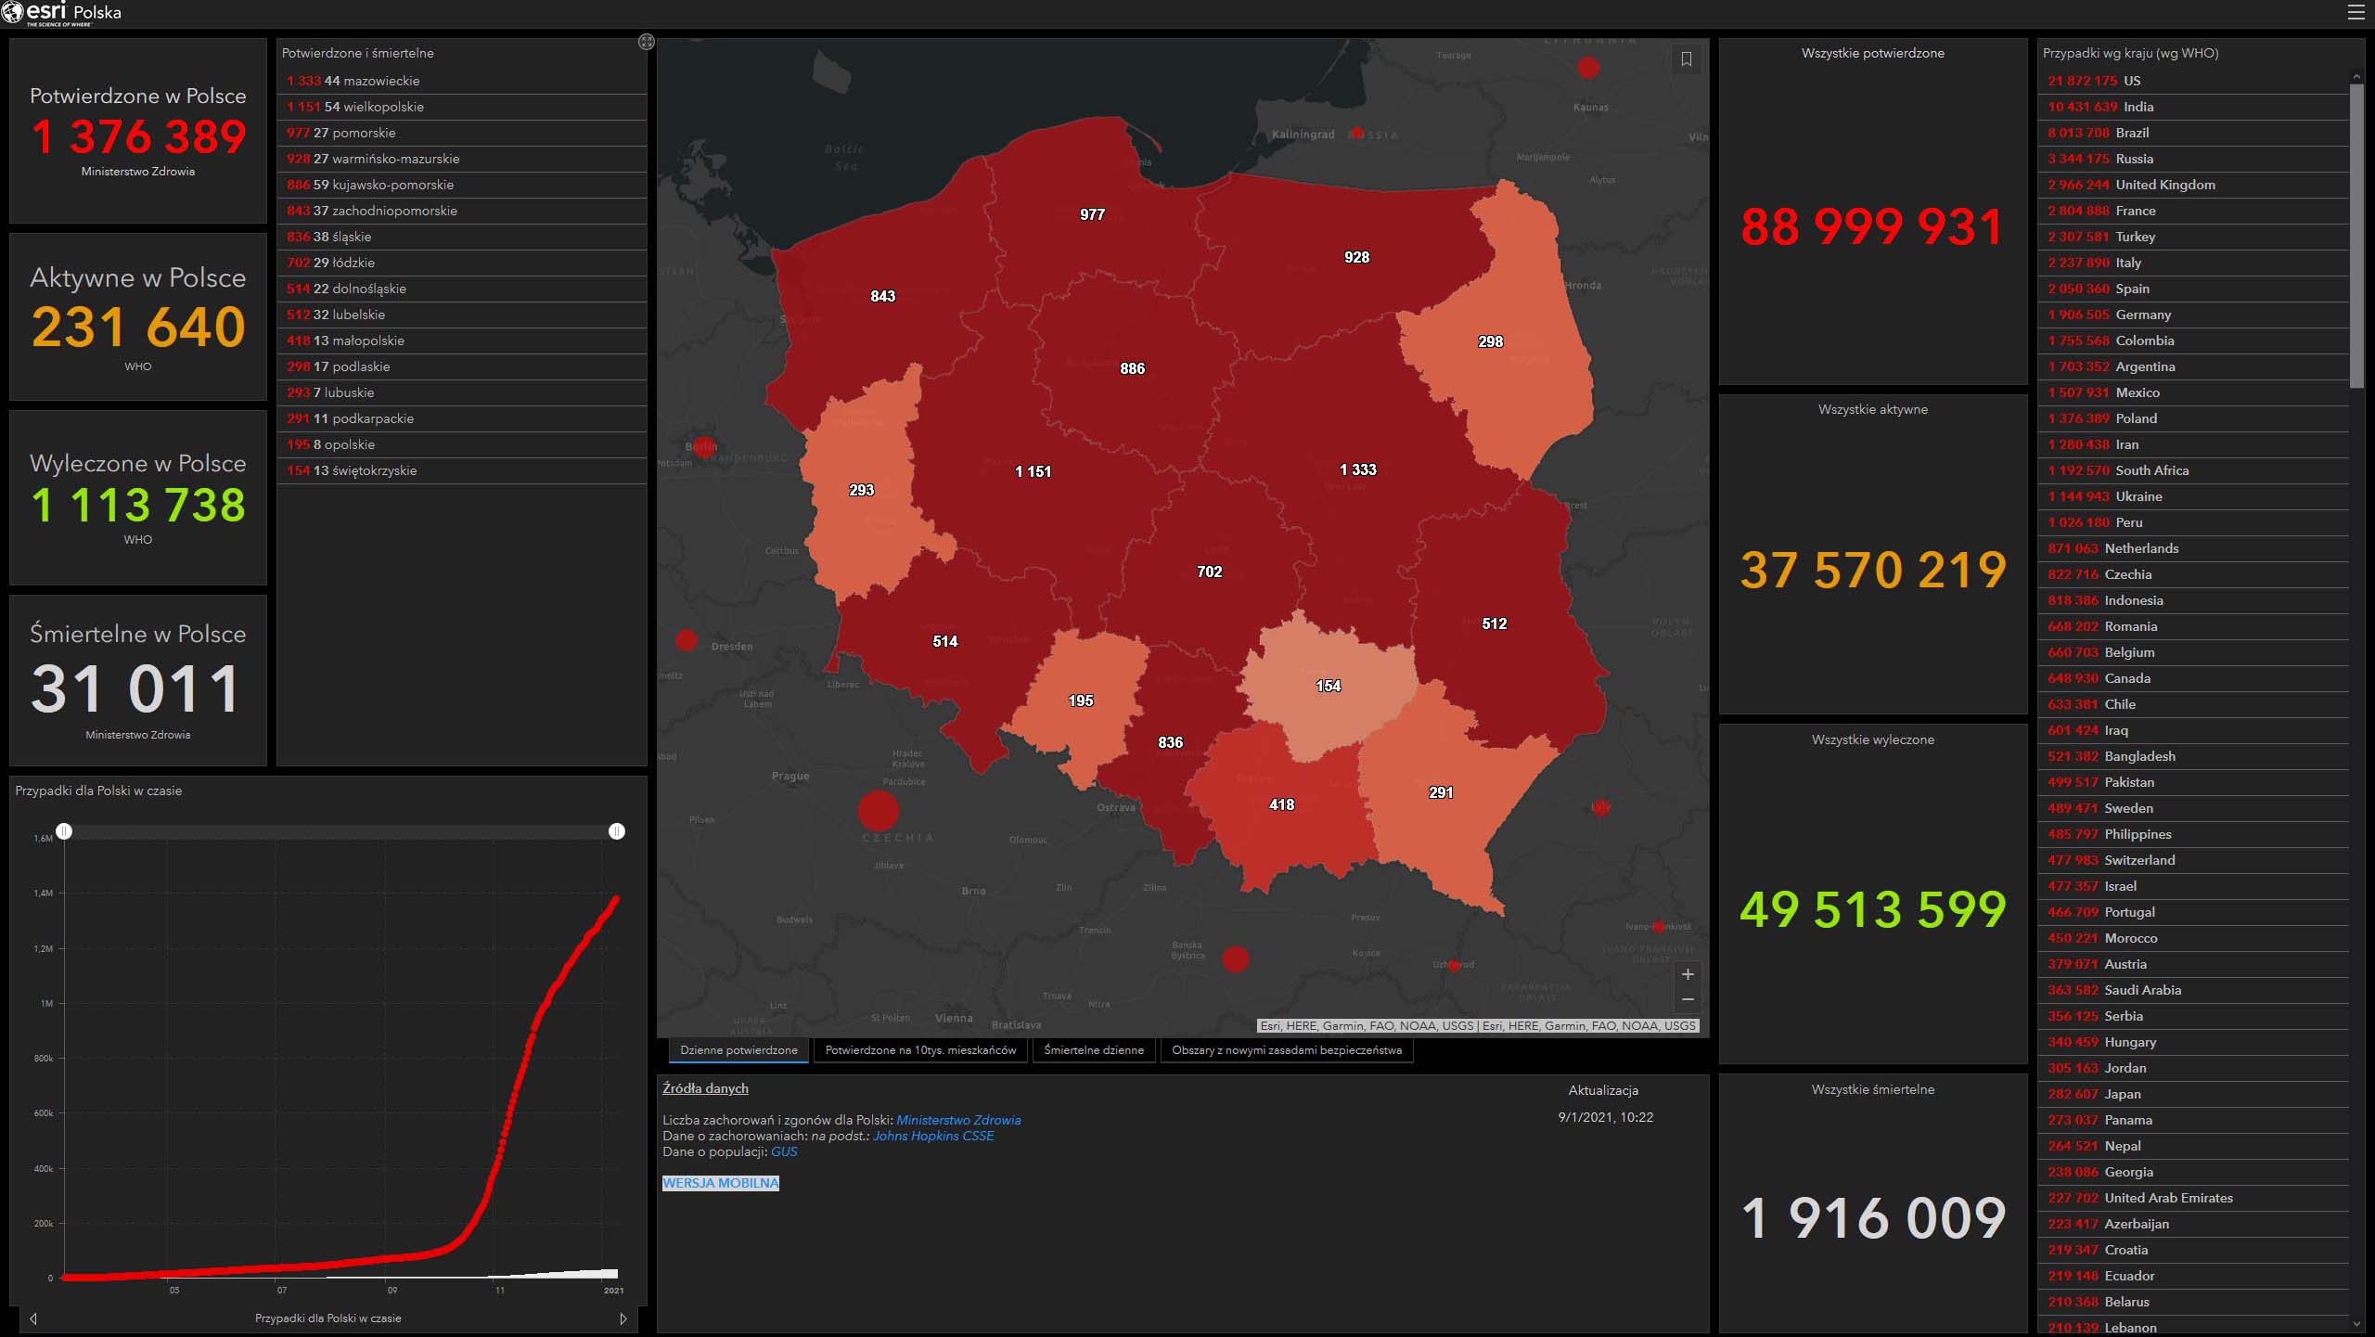Go to next chart with right arrow
The image size is (2375, 1337).
point(623,1318)
